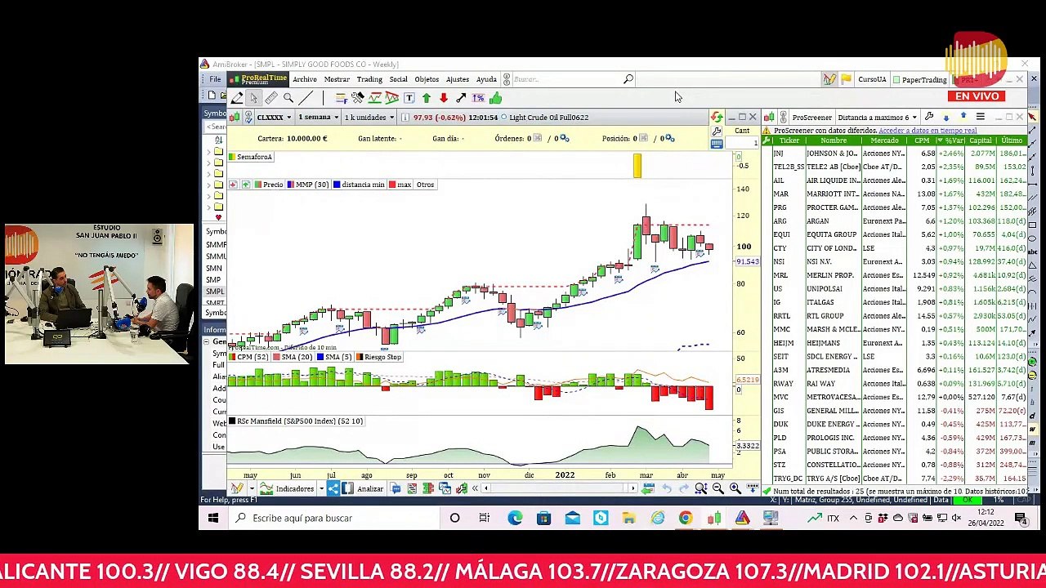This screenshot has width=1046, height=588.
Task: Click the share icon in bottom toolbar
Action: [x=333, y=488]
